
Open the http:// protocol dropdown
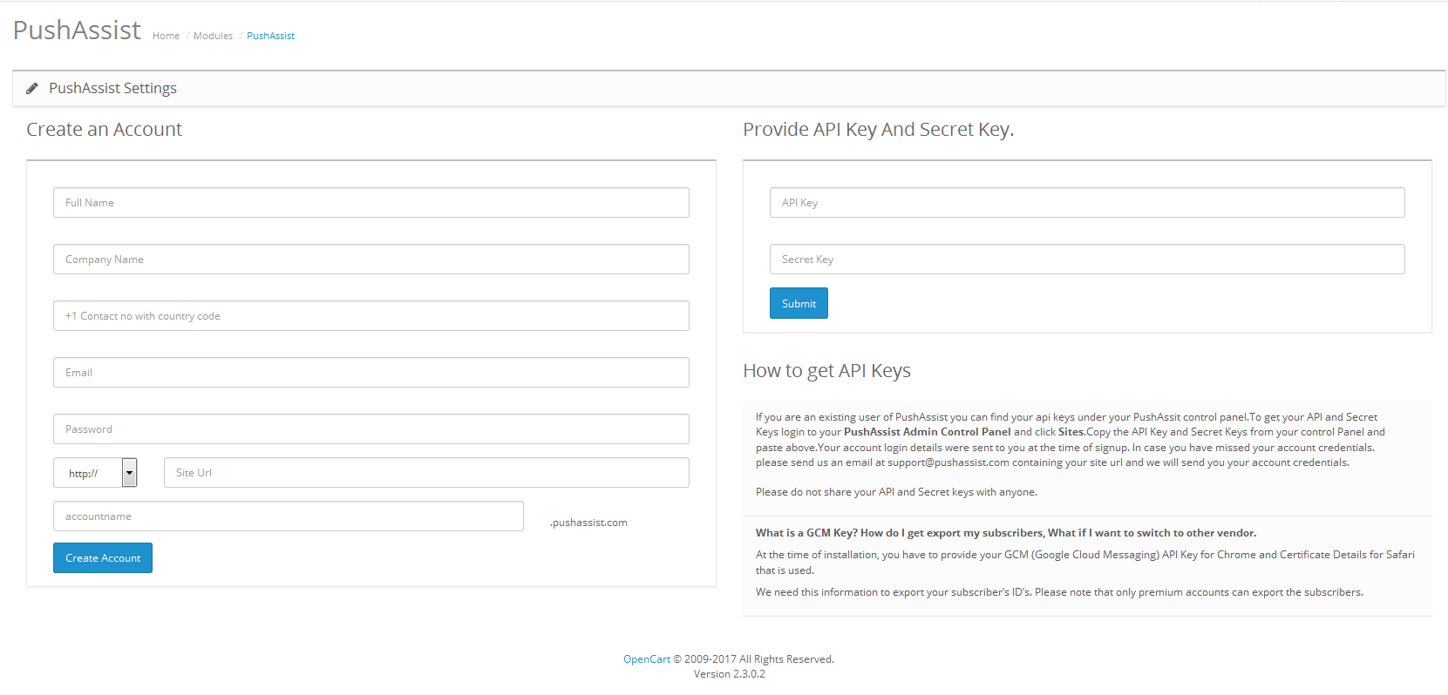(96, 472)
